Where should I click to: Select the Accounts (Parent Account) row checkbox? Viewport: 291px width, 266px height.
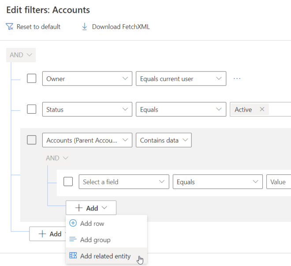point(32,140)
